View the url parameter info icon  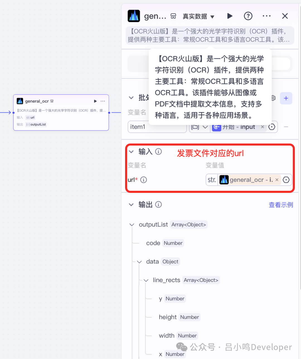[144, 180]
